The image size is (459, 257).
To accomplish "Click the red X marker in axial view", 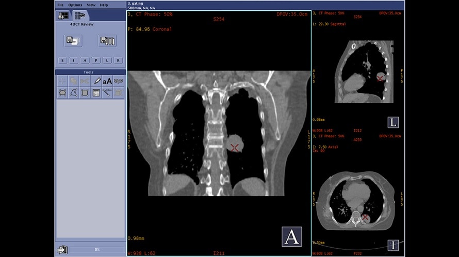I will (x=365, y=217).
